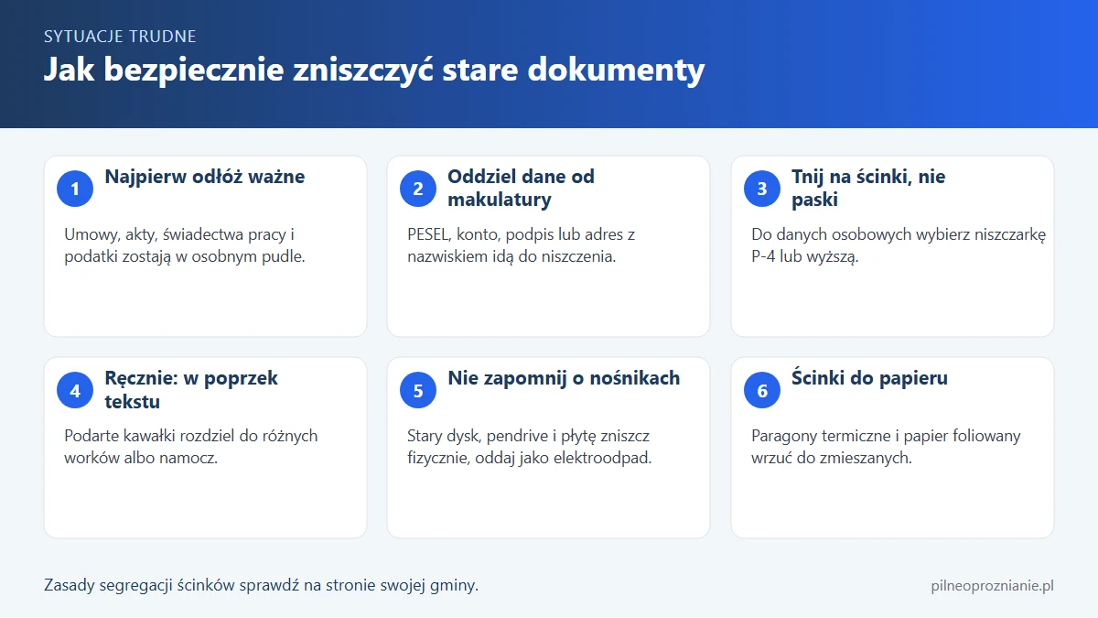Click the text starting "Paragony termiczne"
This screenshot has width=1098, height=618.
pyautogui.click(x=886, y=447)
